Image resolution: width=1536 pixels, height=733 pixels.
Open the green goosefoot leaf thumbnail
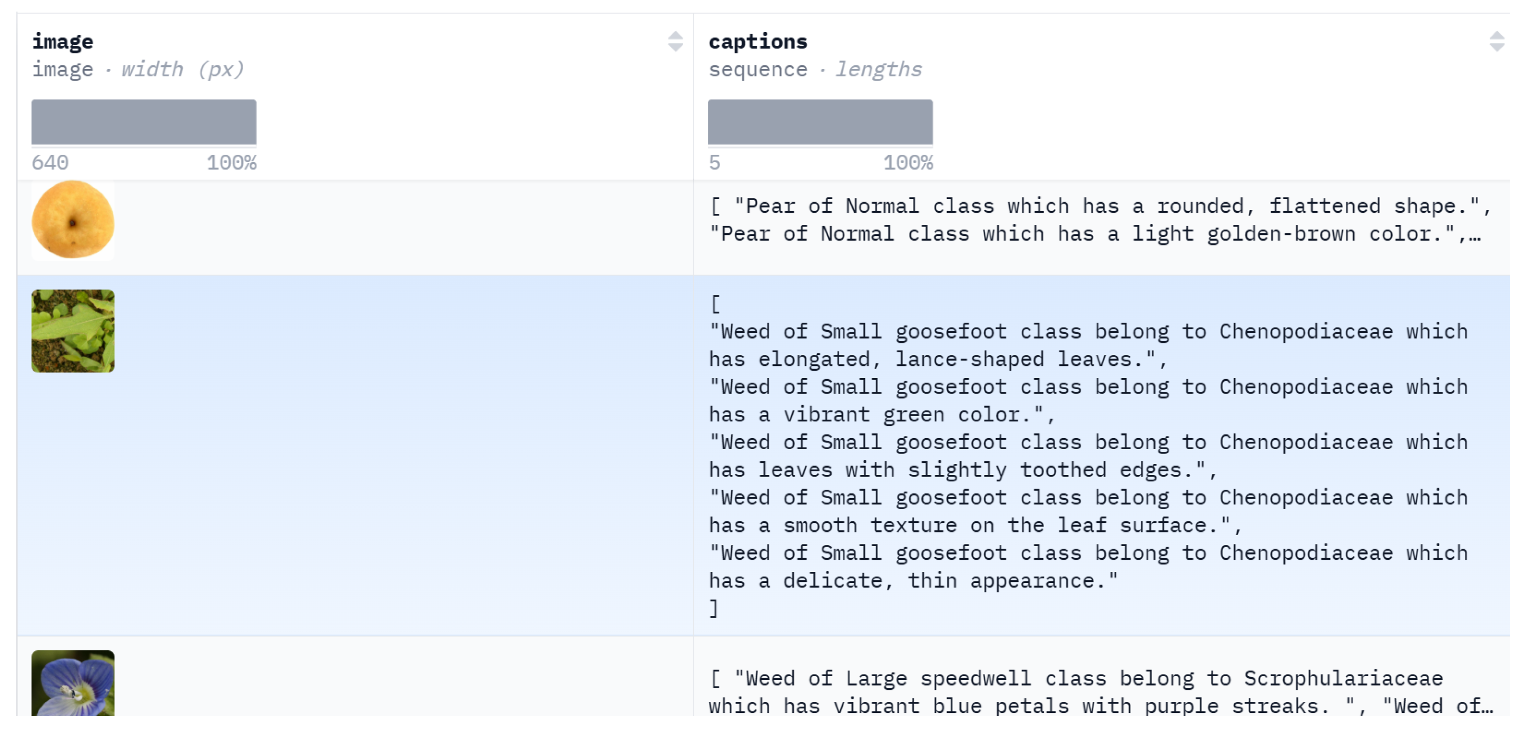(x=73, y=331)
